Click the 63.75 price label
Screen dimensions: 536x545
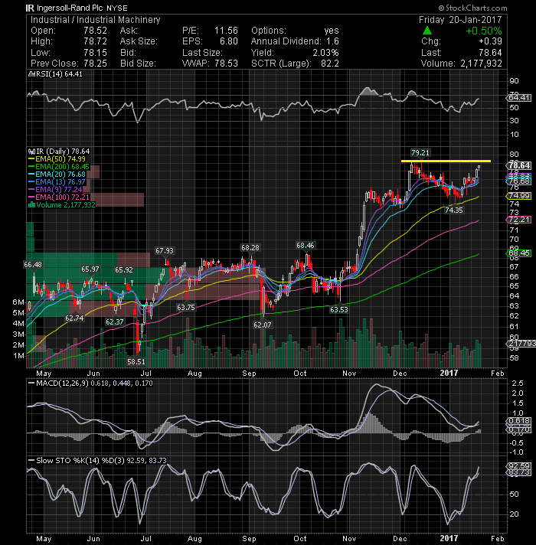pyautogui.click(x=186, y=308)
